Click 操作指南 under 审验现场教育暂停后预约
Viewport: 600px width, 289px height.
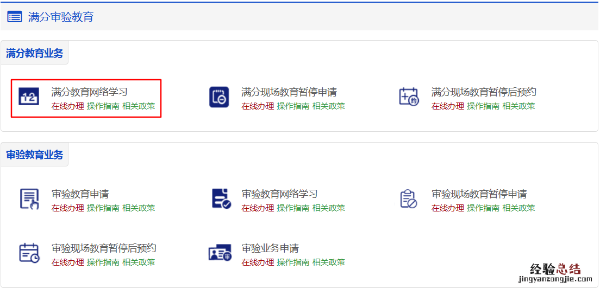(x=103, y=262)
